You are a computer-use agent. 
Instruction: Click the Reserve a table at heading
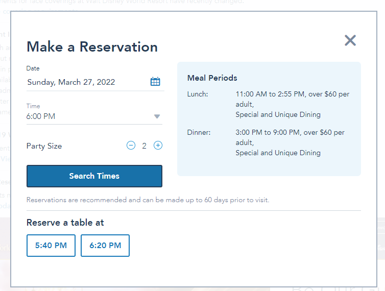(x=65, y=223)
